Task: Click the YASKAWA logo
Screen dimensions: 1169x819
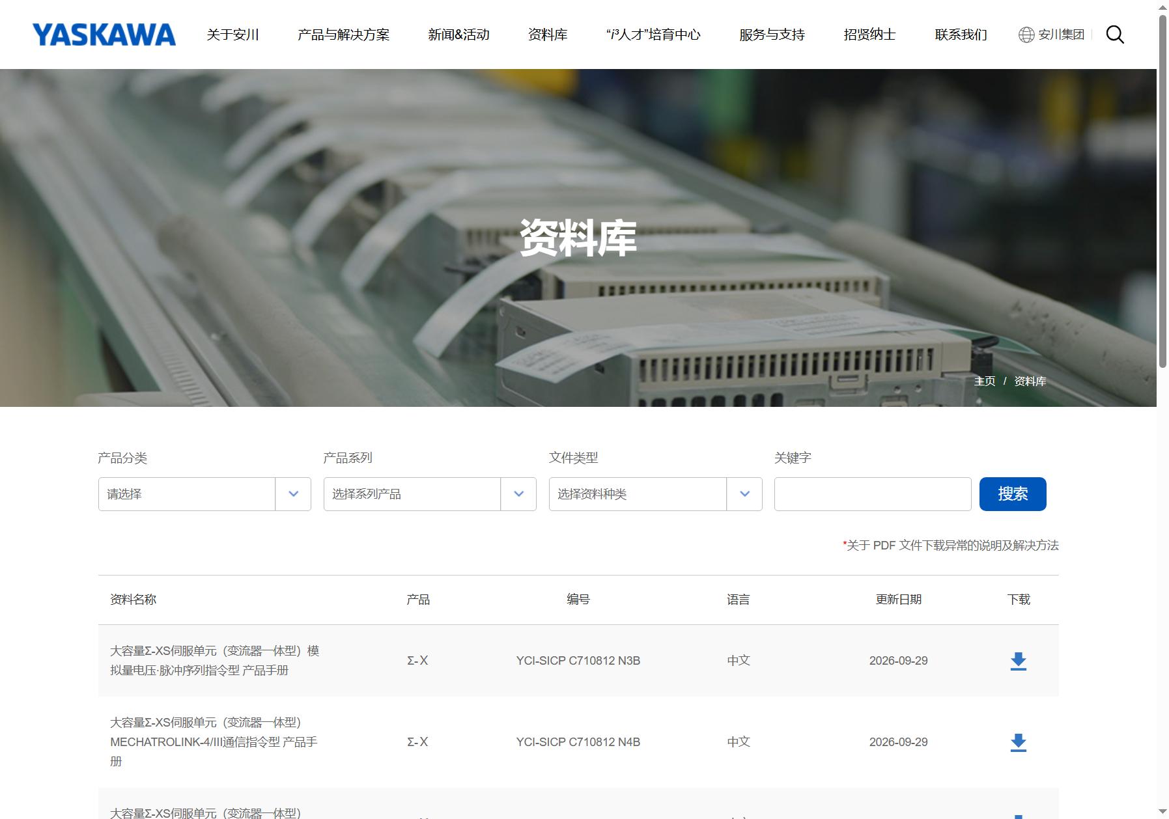Action: [104, 35]
